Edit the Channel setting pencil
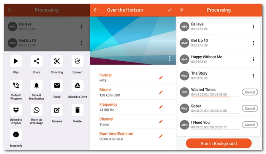The height and width of the screenshot is (154, 266). coord(161,121)
